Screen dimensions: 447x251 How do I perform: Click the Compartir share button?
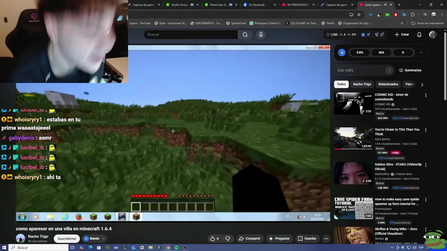[249, 238]
